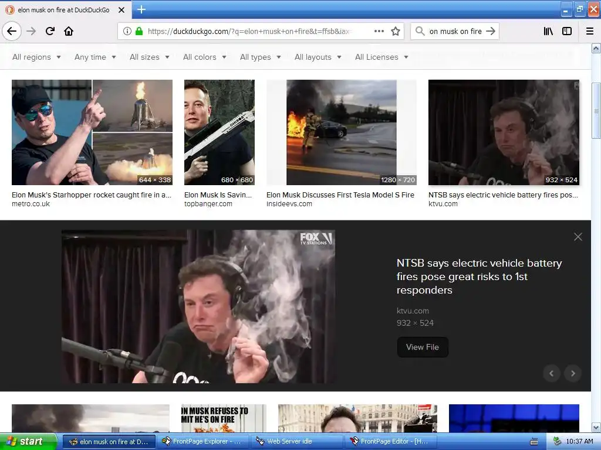Select the Starhopper rocket thumbnail
Screen dimensions: 601x450
point(92,132)
